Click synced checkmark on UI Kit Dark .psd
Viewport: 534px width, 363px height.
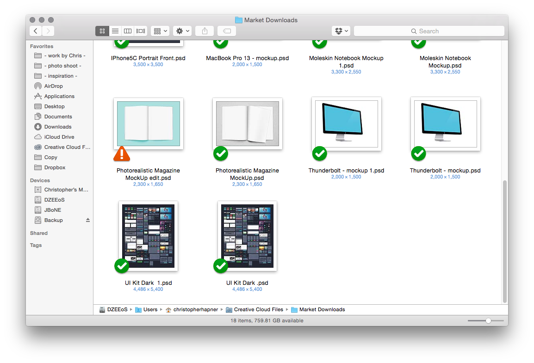tap(221, 266)
